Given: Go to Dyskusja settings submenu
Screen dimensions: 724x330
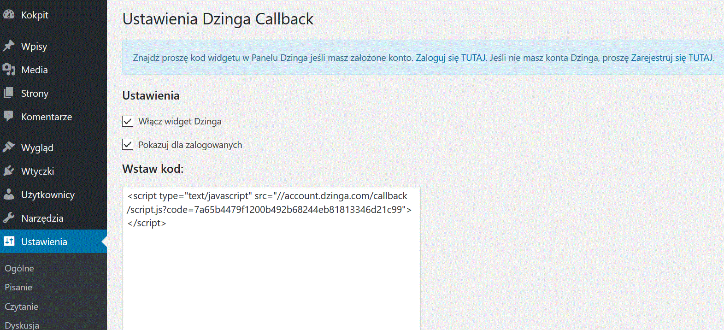Looking at the screenshot, I should click(x=22, y=325).
